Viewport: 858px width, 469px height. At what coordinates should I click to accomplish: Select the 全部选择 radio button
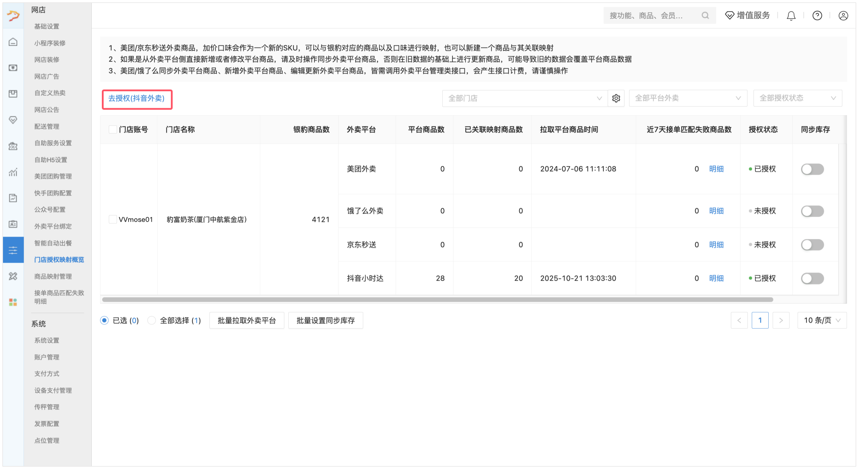(151, 320)
